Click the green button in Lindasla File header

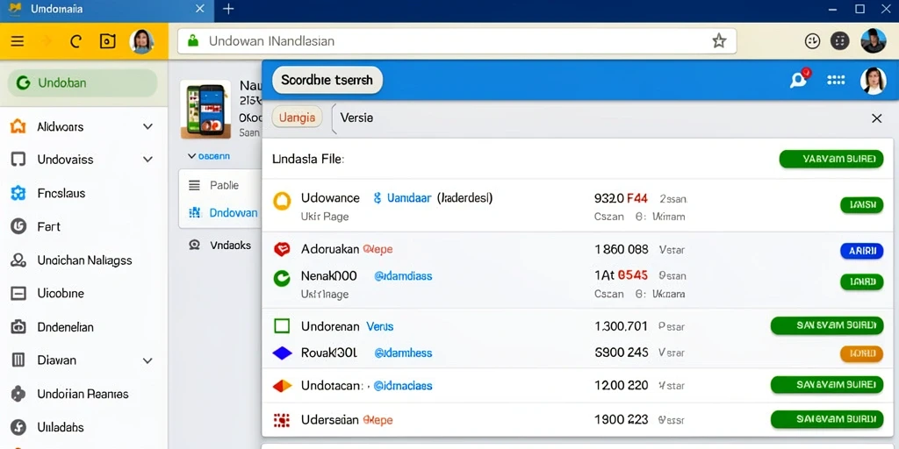coord(831,159)
